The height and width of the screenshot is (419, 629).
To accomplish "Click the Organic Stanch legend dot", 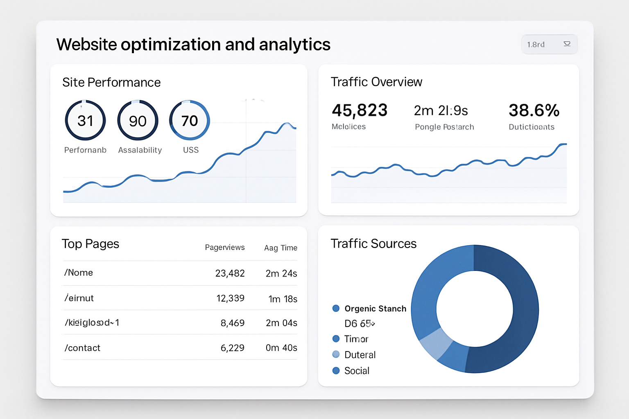I will pos(336,308).
